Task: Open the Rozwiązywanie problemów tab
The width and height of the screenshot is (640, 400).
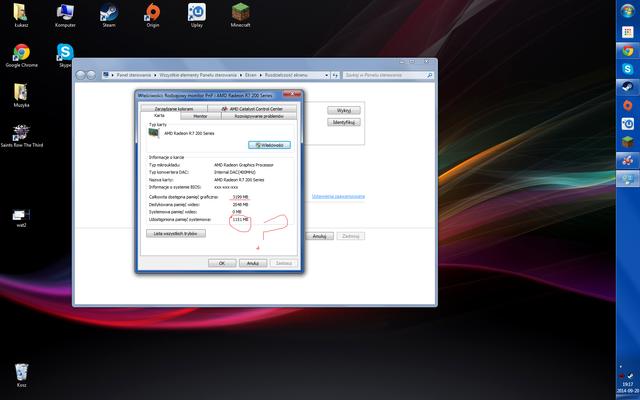Action: 259,116
